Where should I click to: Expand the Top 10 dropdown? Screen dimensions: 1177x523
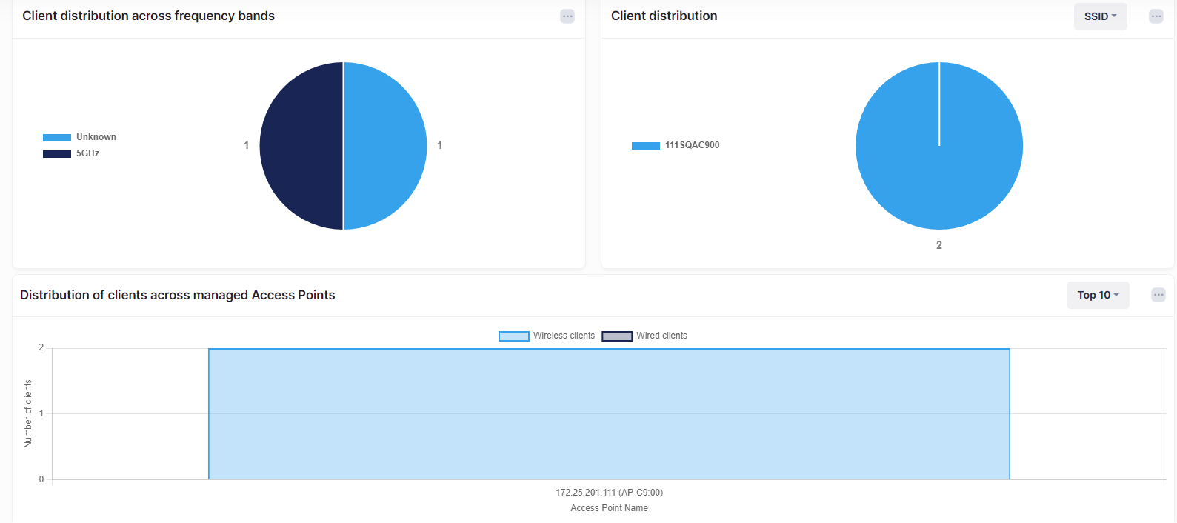[x=1097, y=295]
